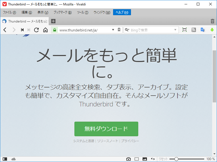Viewport: 217px width, 162px height.
Task: Click the trash icon for closed tabs
Action: [x=212, y=21]
